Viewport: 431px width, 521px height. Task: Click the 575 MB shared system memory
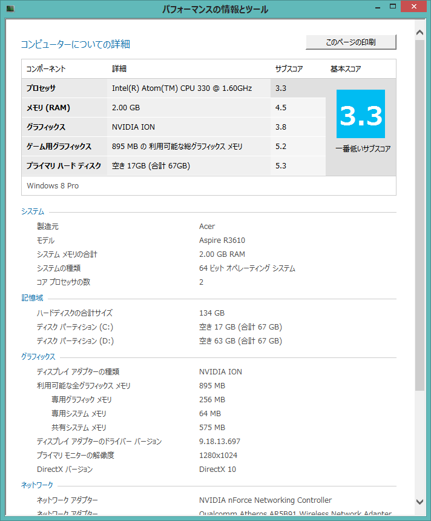pyautogui.click(x=212, y=428)
